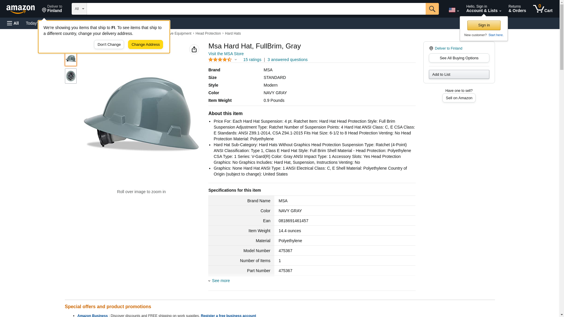Screen dimensions: 564x317
Task: Open the All hamburger menu
Action: [13, 23]
